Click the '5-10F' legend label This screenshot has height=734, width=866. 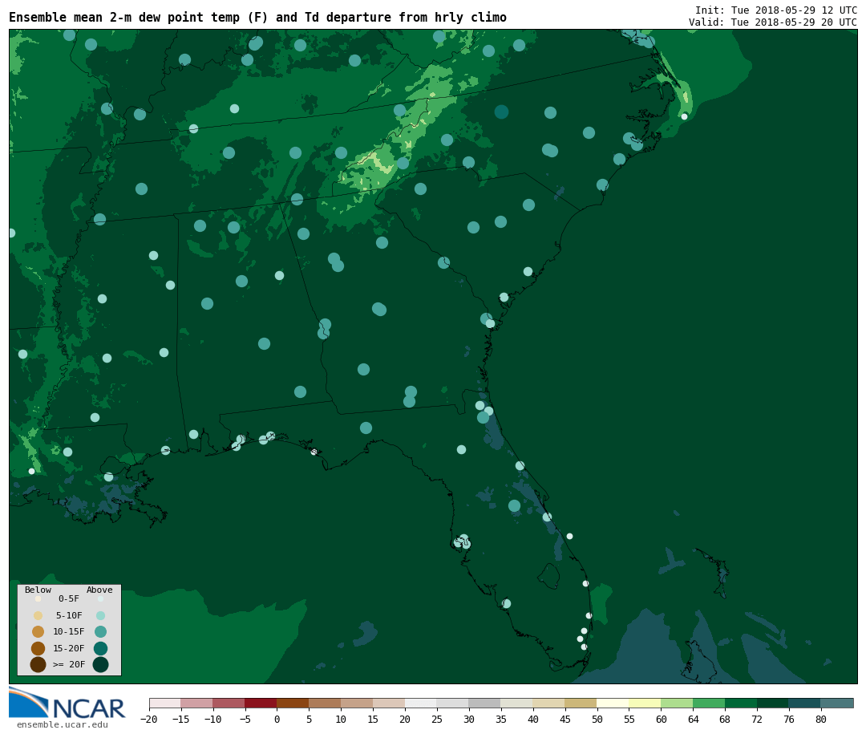coord(69,615)
